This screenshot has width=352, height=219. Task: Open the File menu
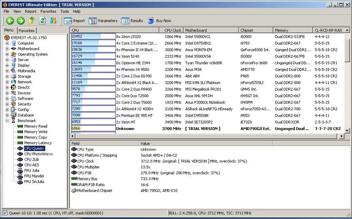pos(6,11)
